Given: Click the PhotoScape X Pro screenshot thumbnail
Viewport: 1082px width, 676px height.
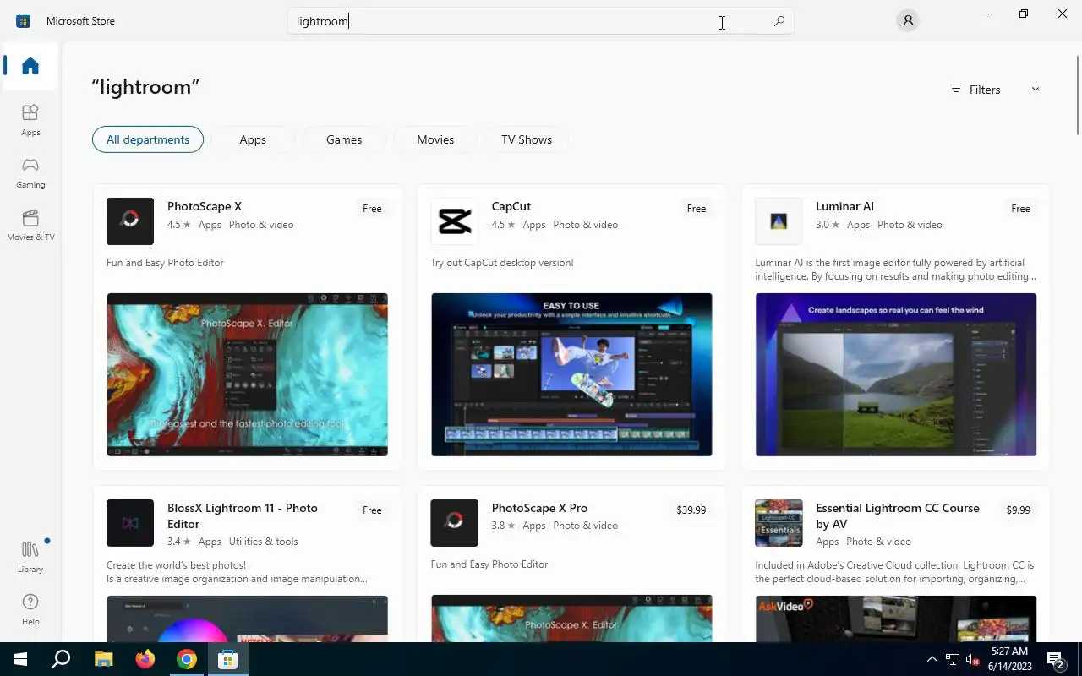Looking at the screenshot, I should (571, 619).
